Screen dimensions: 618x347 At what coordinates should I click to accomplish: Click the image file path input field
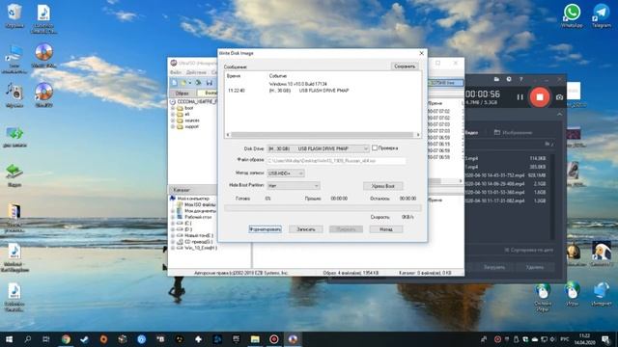tap(336, 161)
